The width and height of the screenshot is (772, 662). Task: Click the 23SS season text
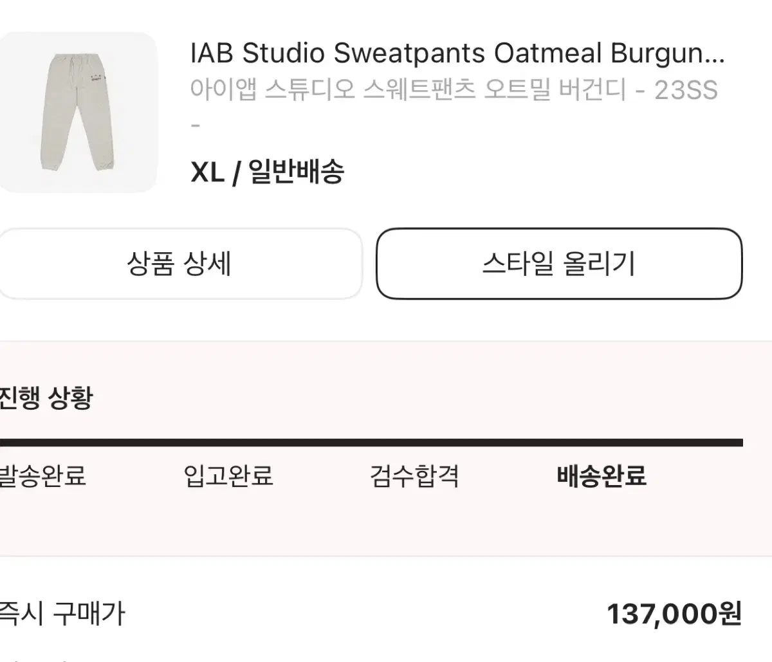pyautogui.click(x=686, y=89)
